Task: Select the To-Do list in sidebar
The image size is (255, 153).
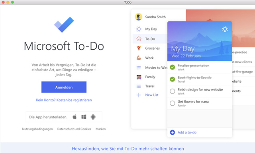Action: click(x=150, y=39)
